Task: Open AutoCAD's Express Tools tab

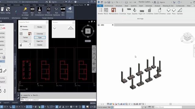Action: 78,5
